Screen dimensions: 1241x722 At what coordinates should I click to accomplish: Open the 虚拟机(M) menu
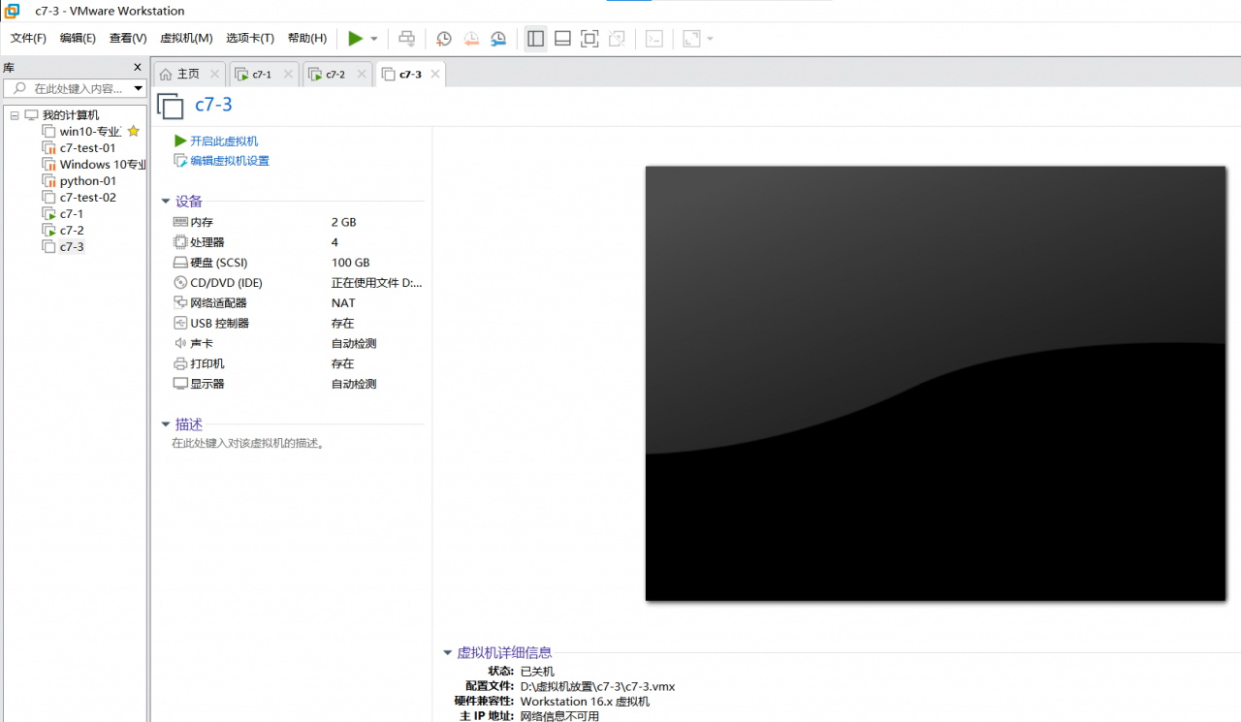pos(186,39)
